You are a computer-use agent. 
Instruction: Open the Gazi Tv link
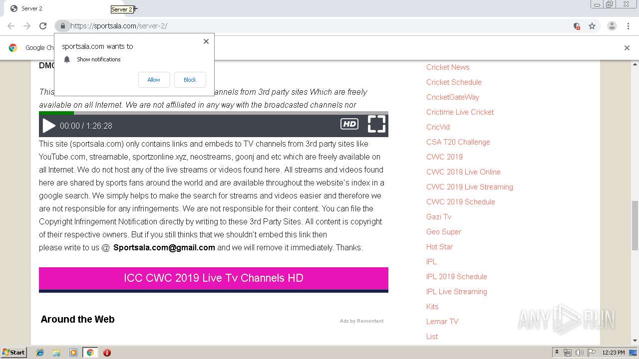coord(439,217)
